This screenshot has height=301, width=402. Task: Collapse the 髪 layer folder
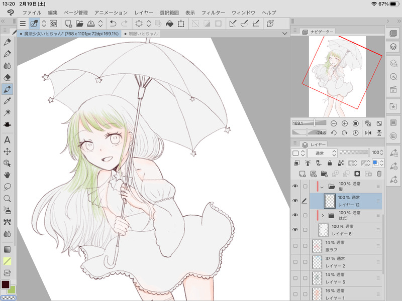[x=322, y=187]
